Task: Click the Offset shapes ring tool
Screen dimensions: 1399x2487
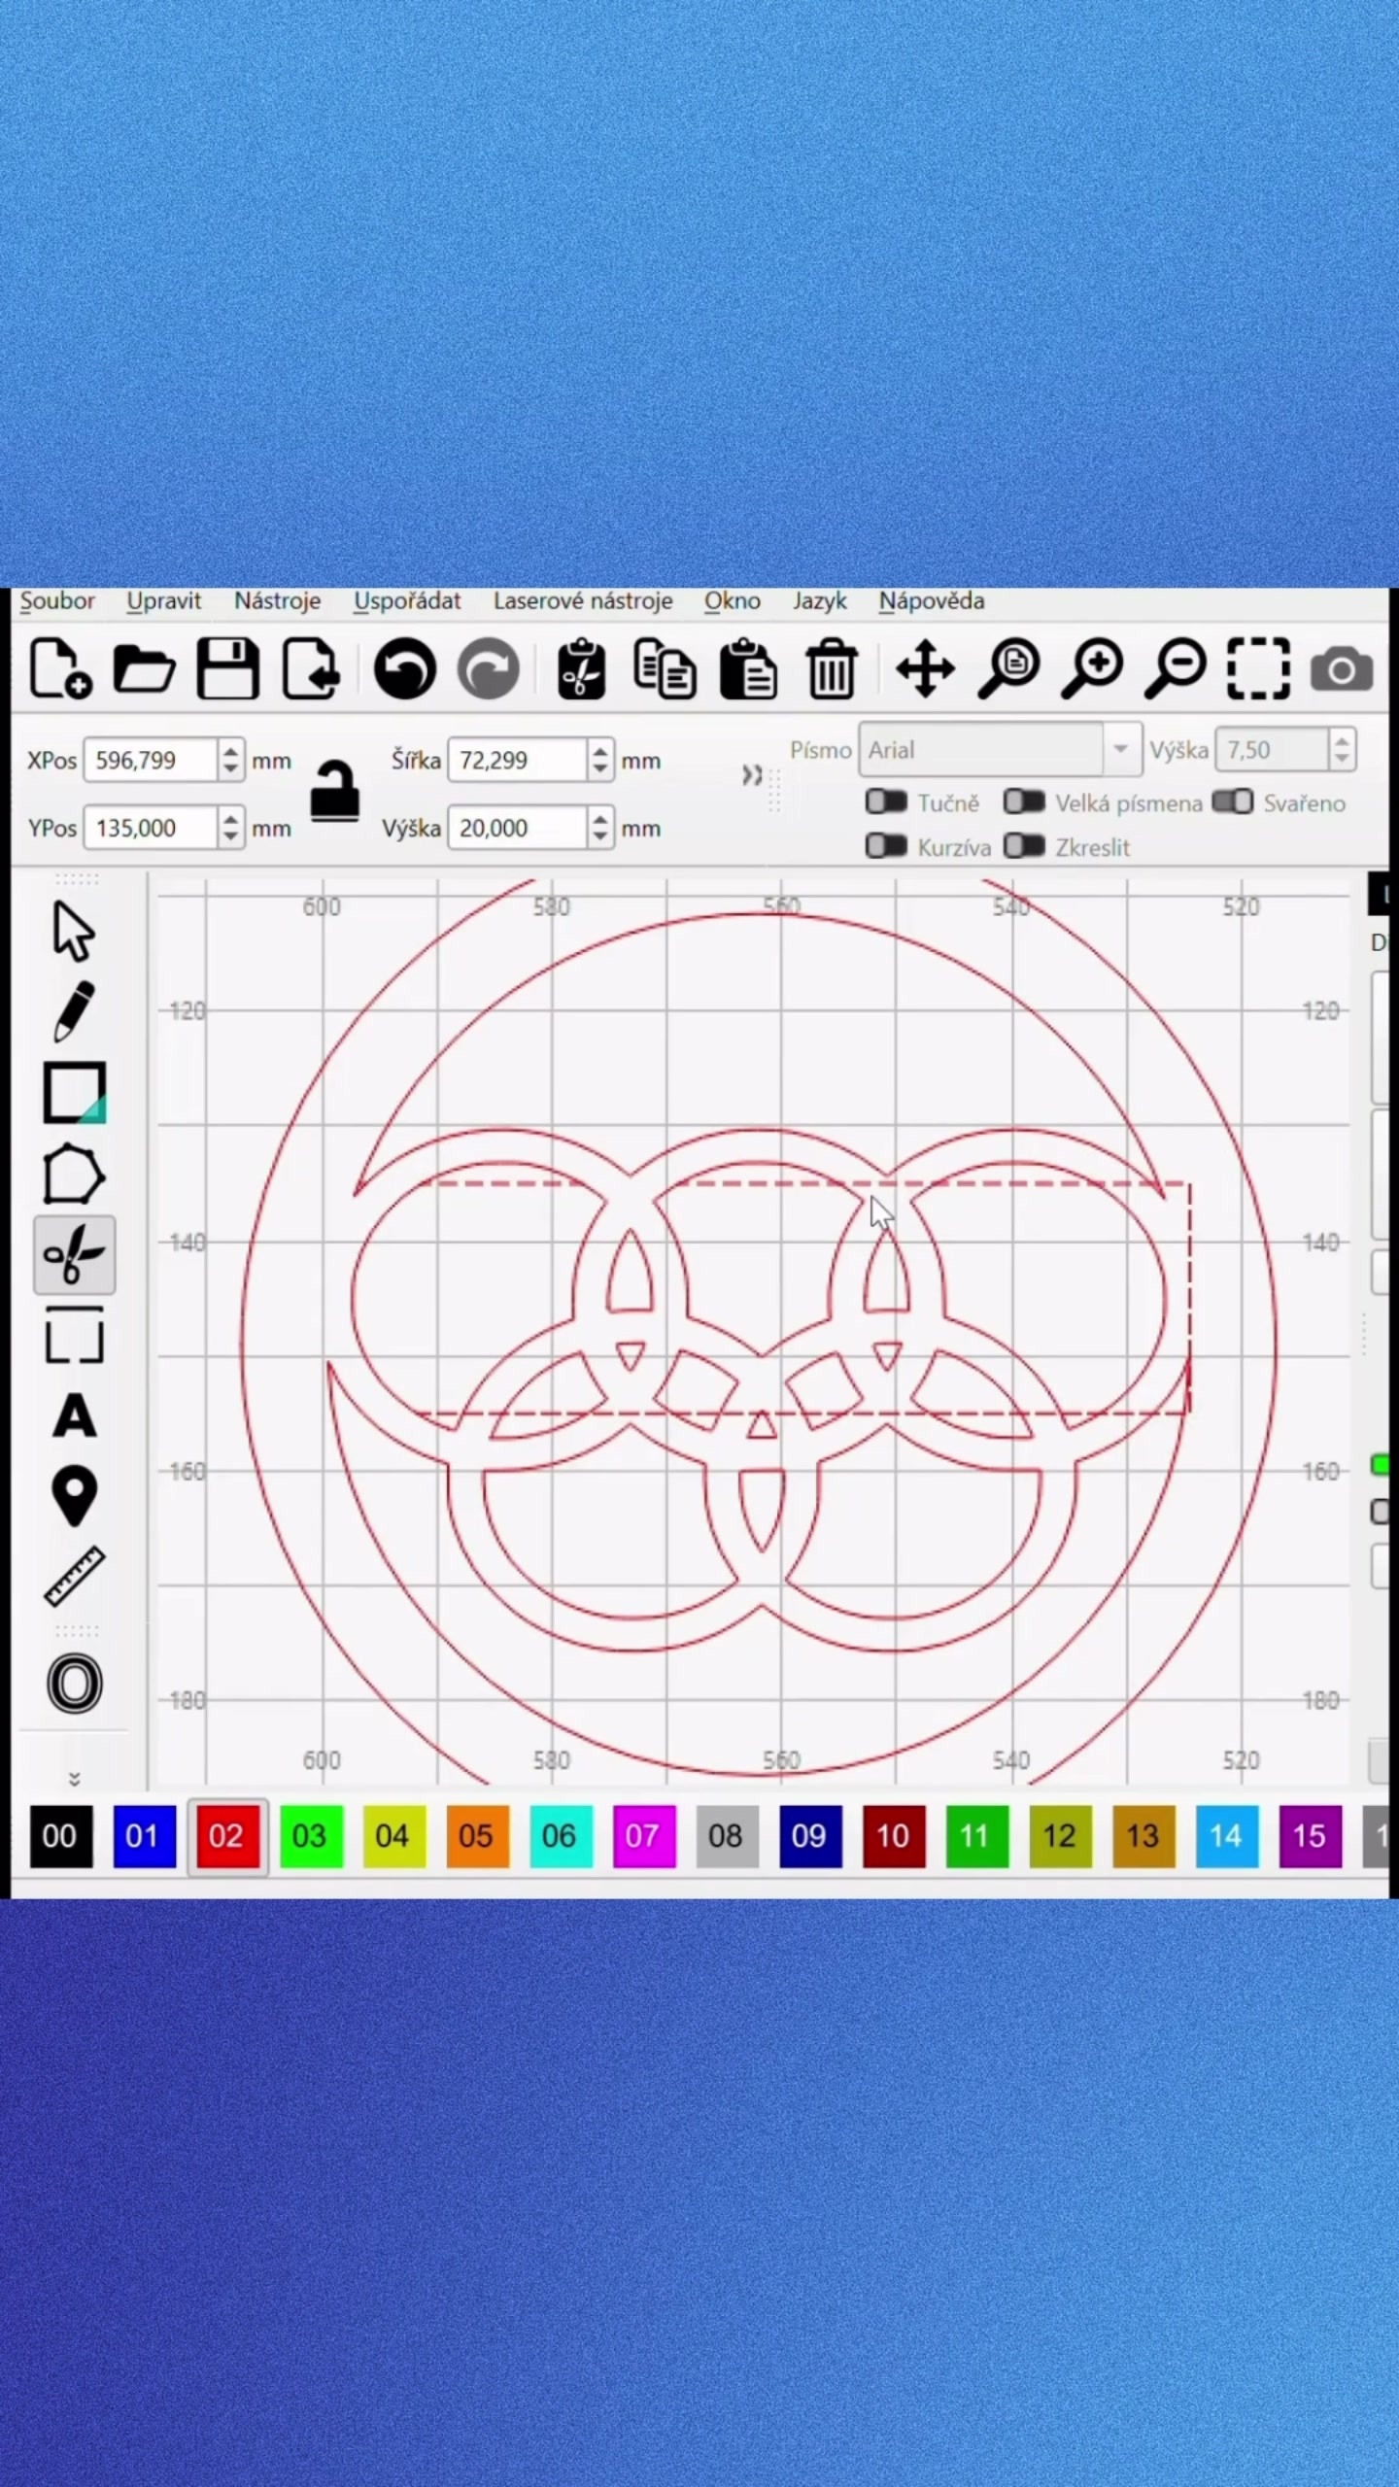Action: click(74, 1683)
